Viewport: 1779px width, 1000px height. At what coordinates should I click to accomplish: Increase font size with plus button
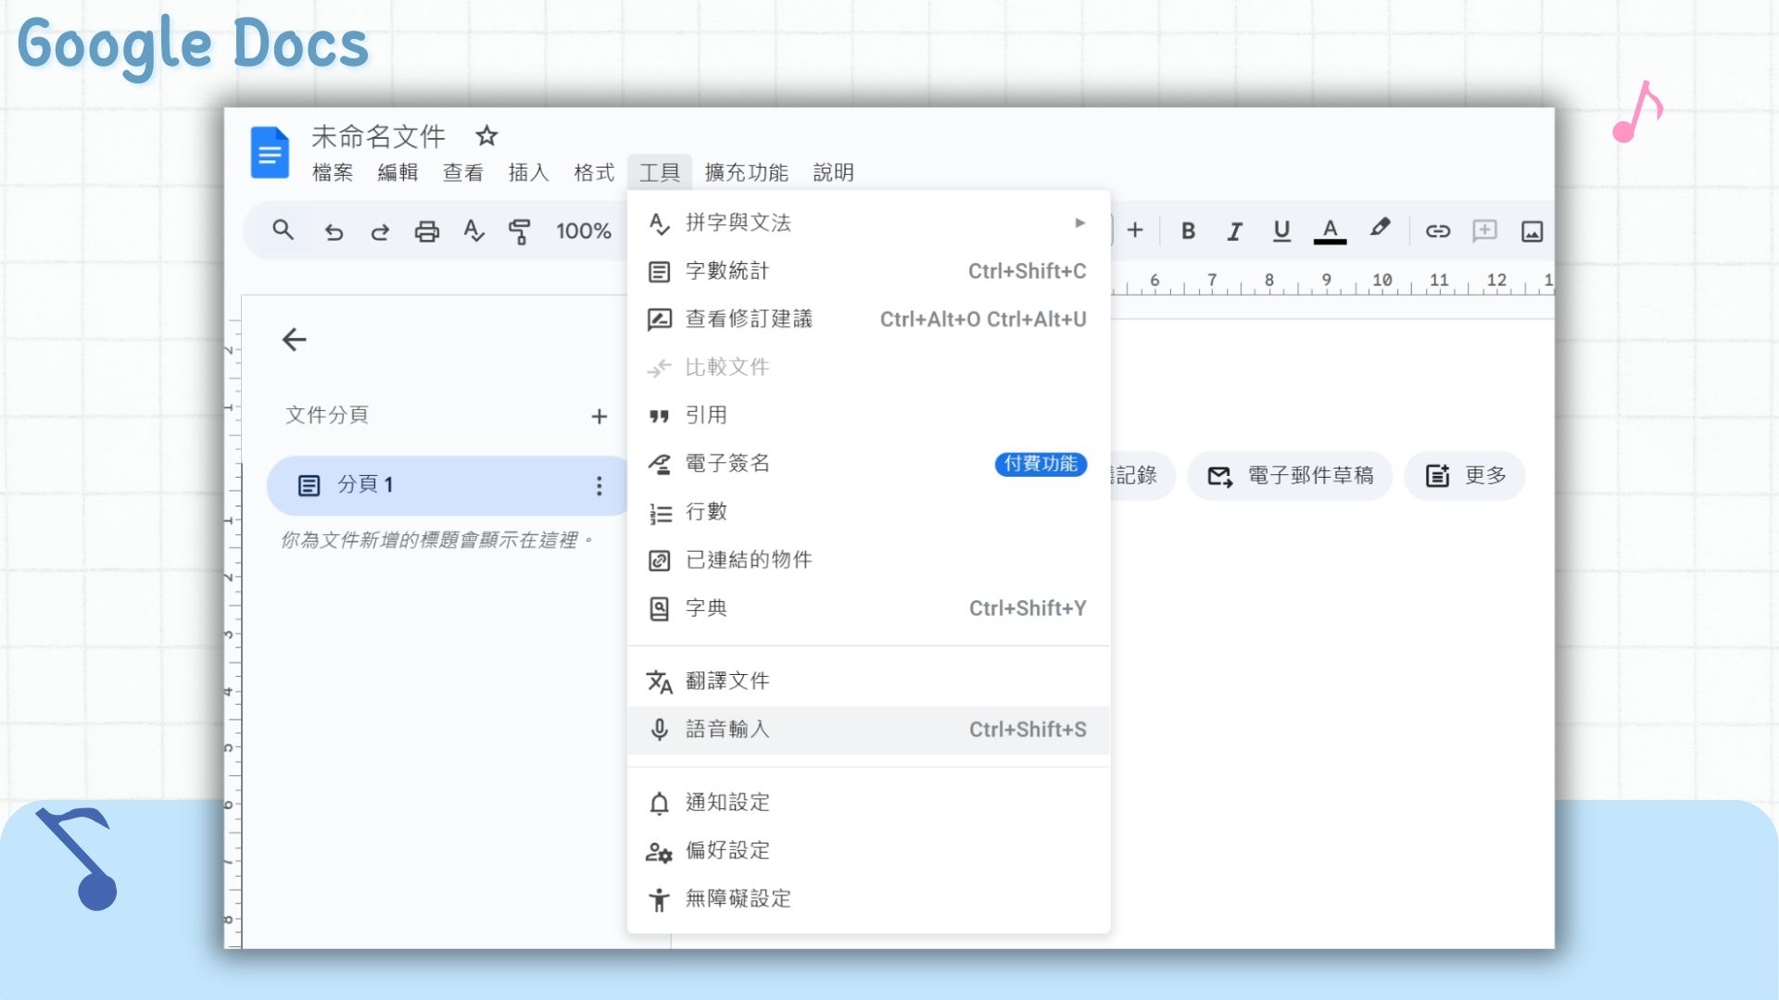(x=1135, y=231)
